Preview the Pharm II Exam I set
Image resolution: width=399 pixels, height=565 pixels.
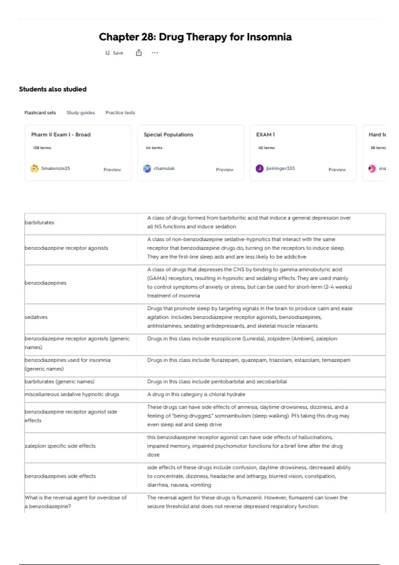pos(112,169)
